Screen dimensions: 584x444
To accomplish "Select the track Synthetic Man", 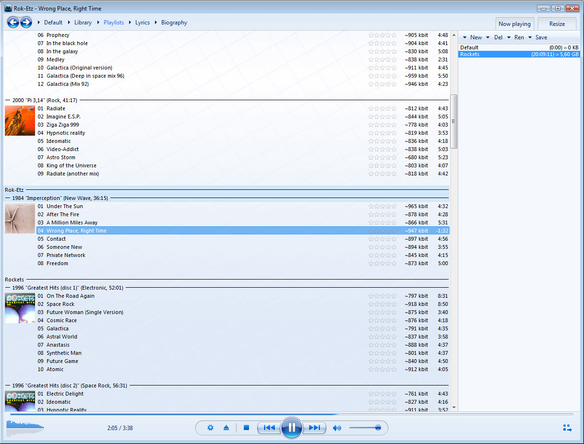I will pos(243,353).
